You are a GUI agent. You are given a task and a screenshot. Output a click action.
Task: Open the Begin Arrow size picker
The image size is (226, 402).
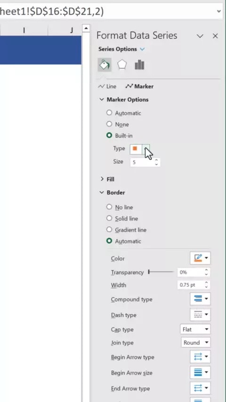click(200, 372)
